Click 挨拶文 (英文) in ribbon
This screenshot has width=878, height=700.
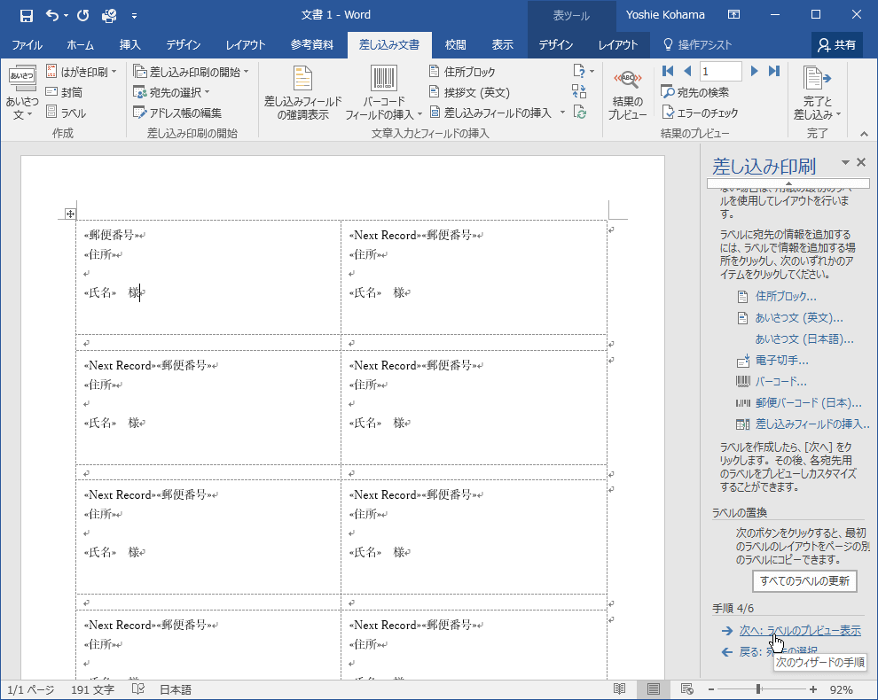click(x=469, y=92)
